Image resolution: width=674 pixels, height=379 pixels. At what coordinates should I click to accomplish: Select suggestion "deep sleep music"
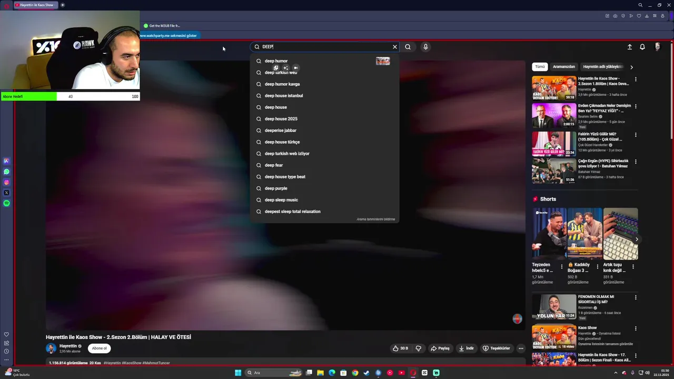click(x=324, y=200)
